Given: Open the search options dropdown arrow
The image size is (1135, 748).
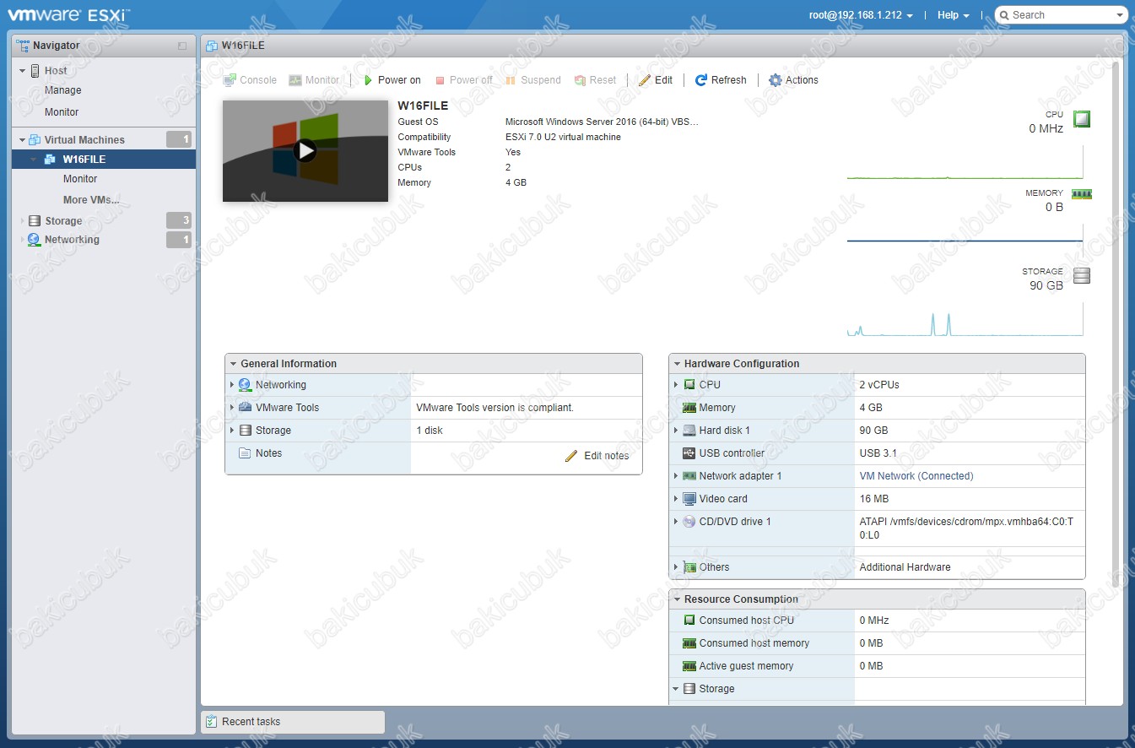Looking at the screenshot, I should click(x=1121, y=15).
